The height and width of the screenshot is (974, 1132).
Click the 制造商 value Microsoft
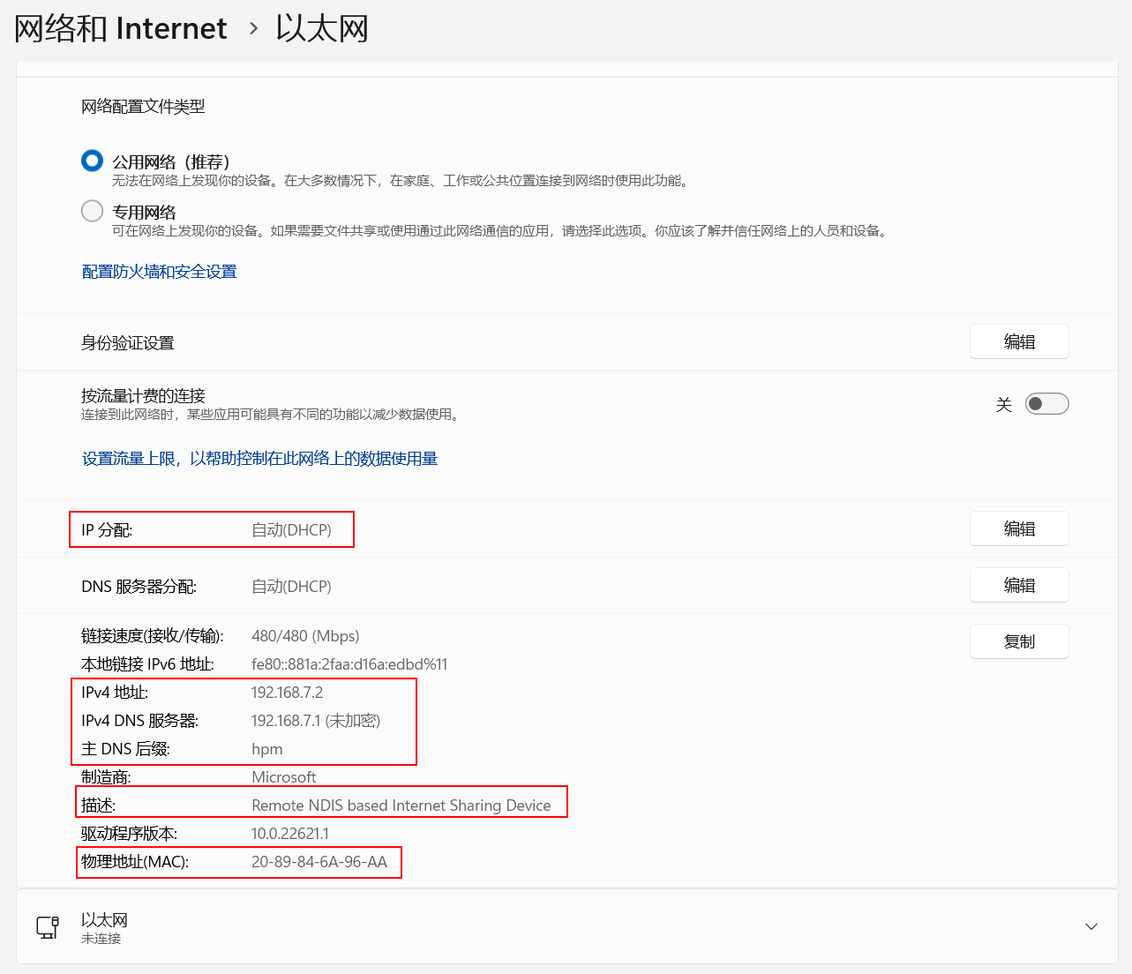coord(284,777)
